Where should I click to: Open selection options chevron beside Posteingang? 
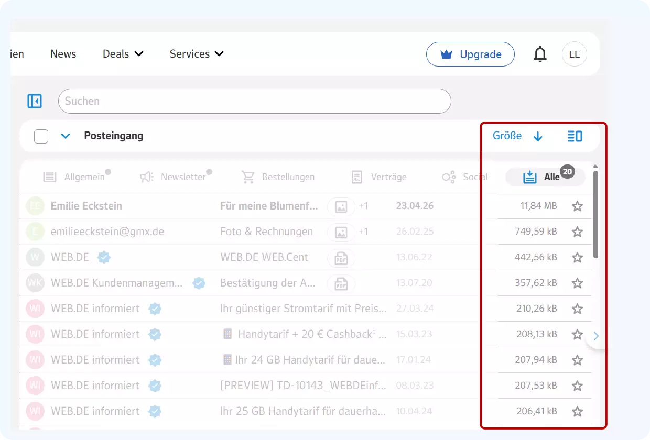(x=66, y=136)
